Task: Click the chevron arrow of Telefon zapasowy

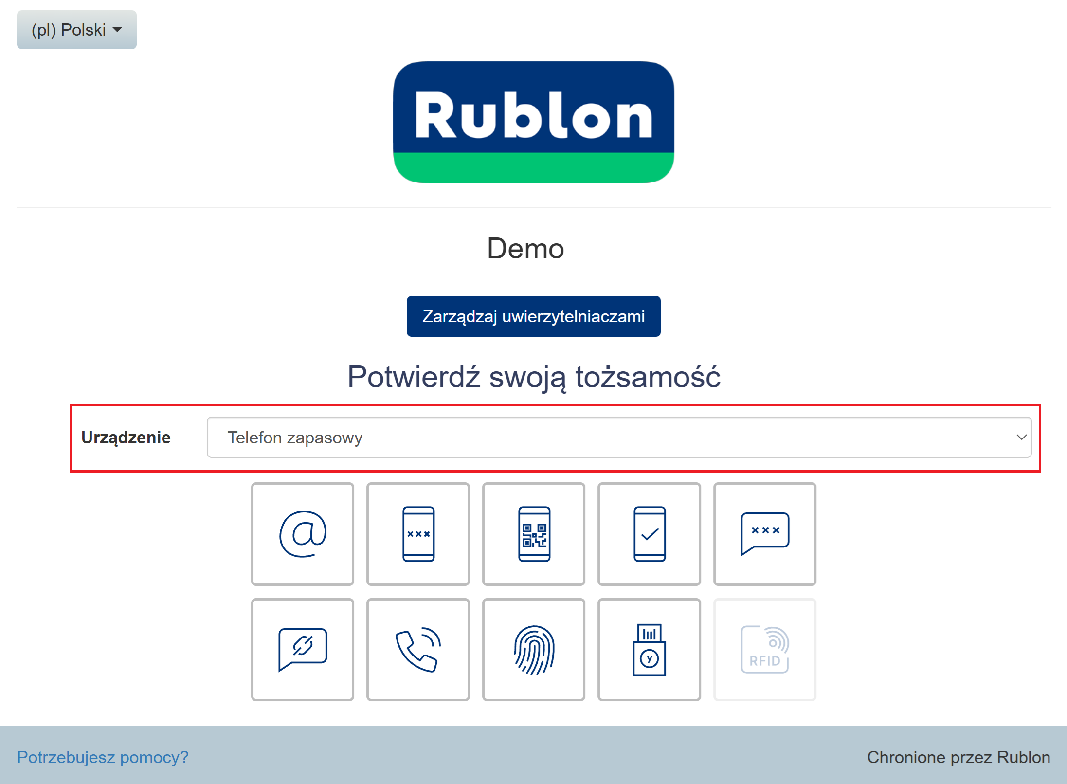Action: [1021, 438]
